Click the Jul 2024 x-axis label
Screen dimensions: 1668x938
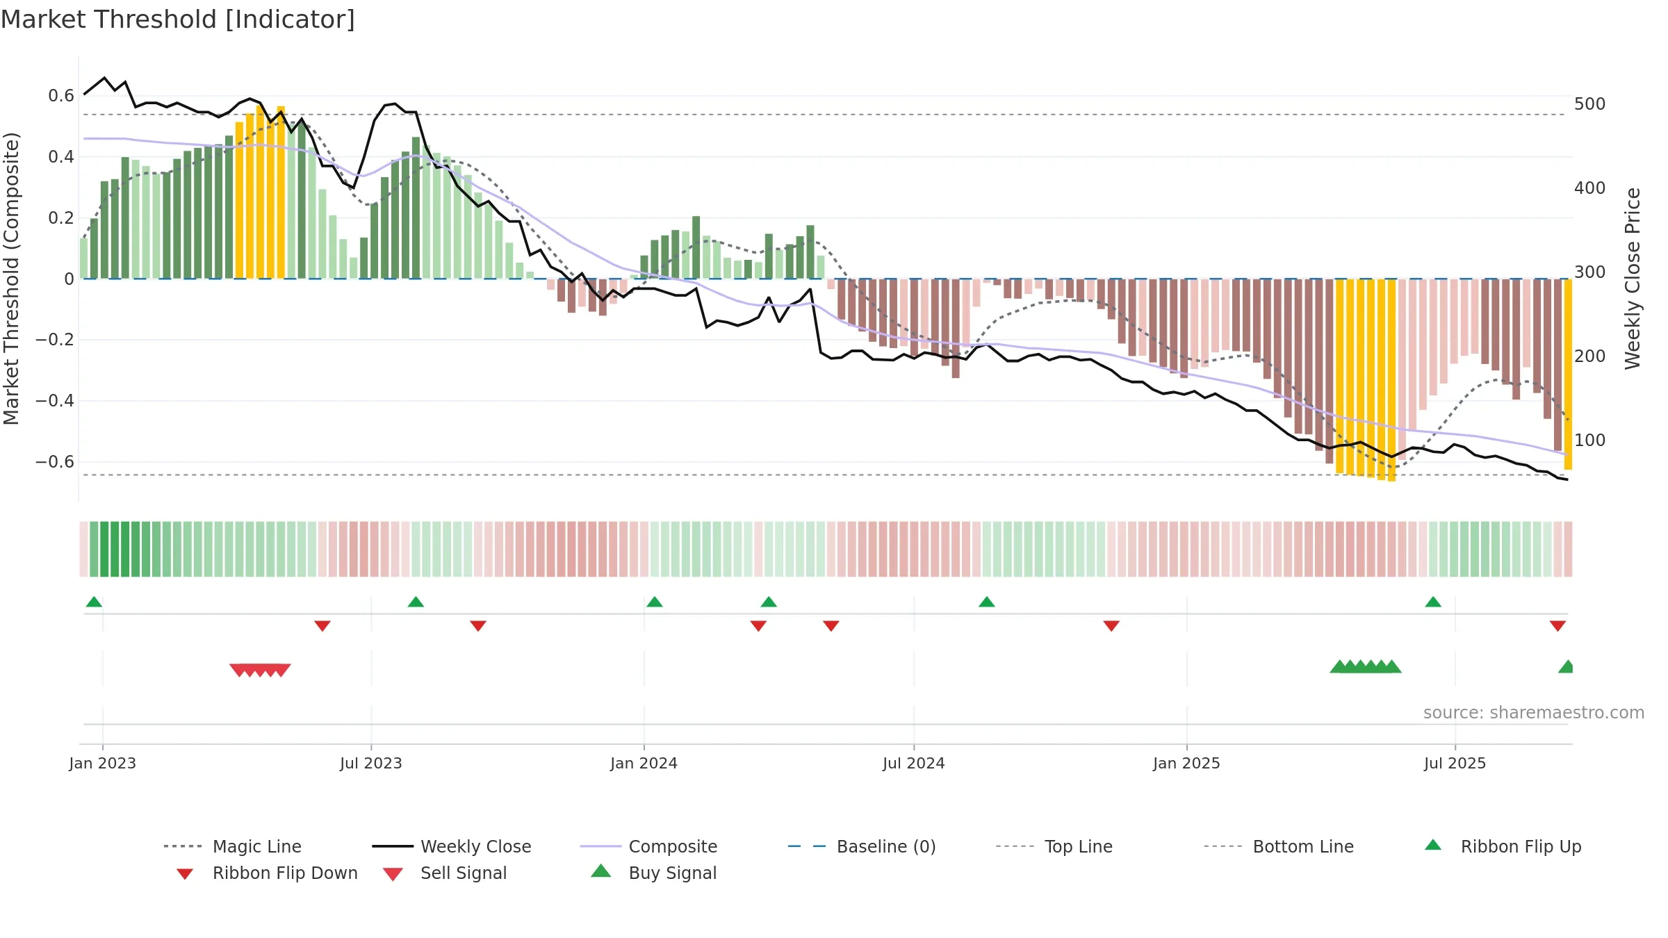click(914, 764)
